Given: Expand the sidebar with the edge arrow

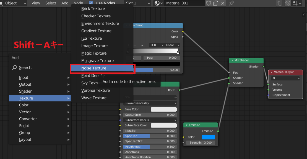Looking at the screenshot, I should click(x=303, y=15).
